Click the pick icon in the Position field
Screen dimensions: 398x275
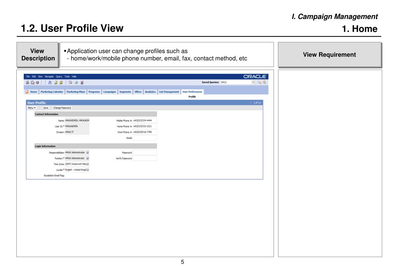pyautogui.click(x=87, y=158)
